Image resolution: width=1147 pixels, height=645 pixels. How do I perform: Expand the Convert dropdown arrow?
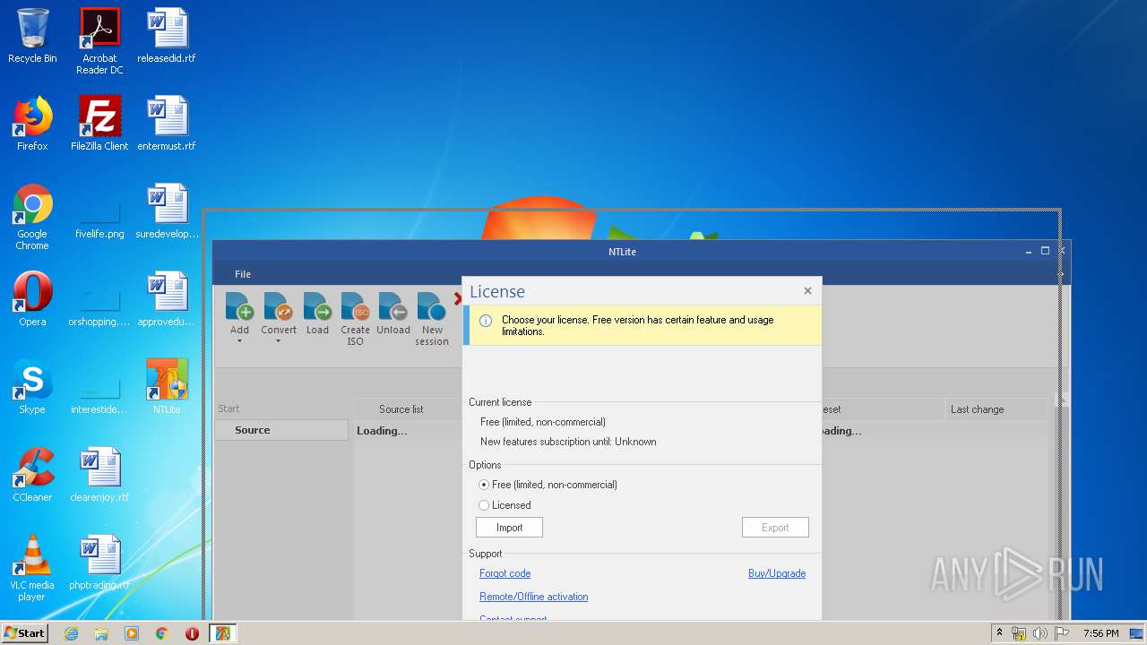pyautogui.click(x=279, y=341)
